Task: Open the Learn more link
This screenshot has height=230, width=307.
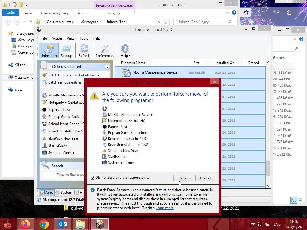Action: tap(165, 208)
